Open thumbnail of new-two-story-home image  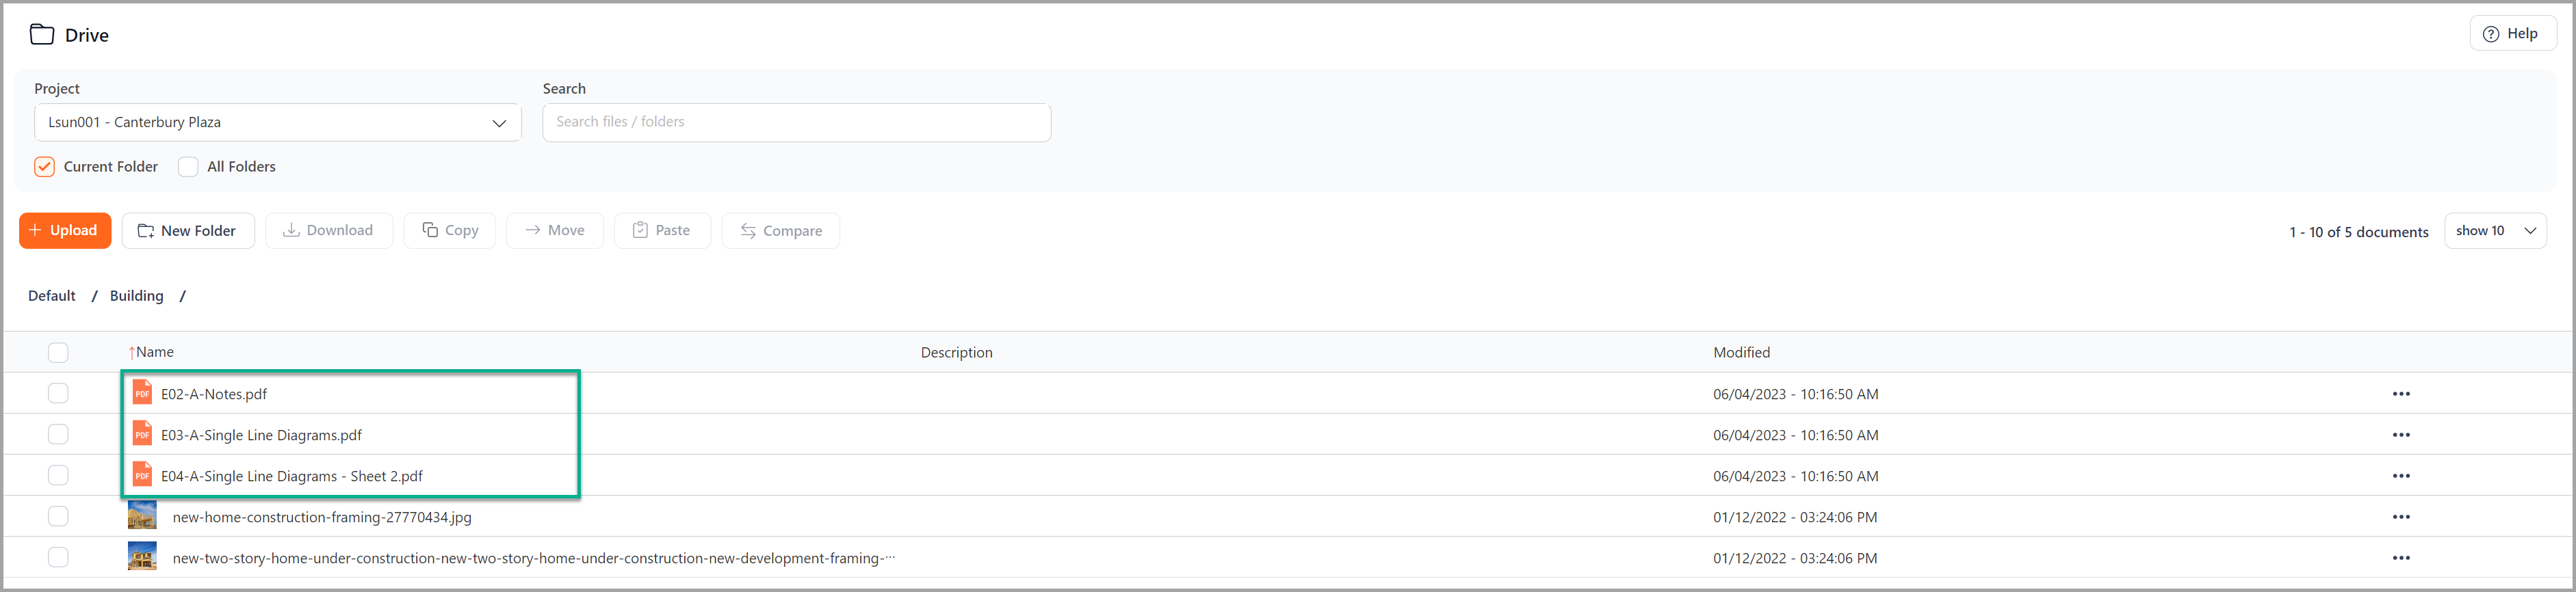click(x=142, y=556)
